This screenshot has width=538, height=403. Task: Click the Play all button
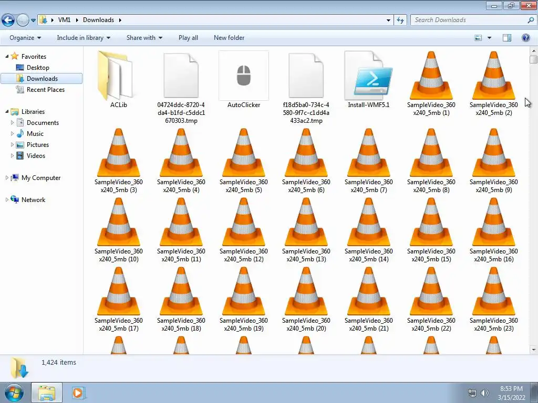pos(188,38)
